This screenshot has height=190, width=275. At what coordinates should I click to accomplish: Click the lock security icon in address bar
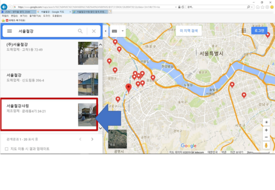179,7
